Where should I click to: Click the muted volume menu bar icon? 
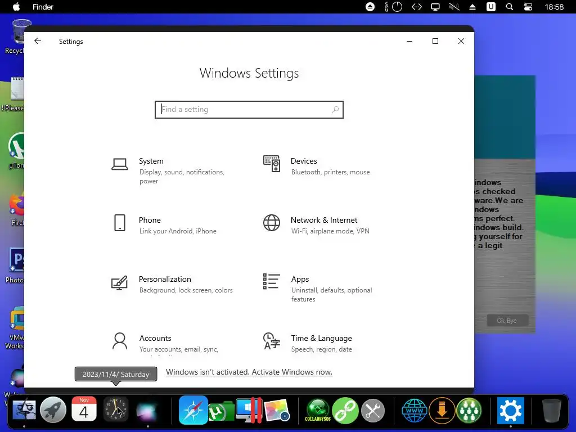coord(454,7)
